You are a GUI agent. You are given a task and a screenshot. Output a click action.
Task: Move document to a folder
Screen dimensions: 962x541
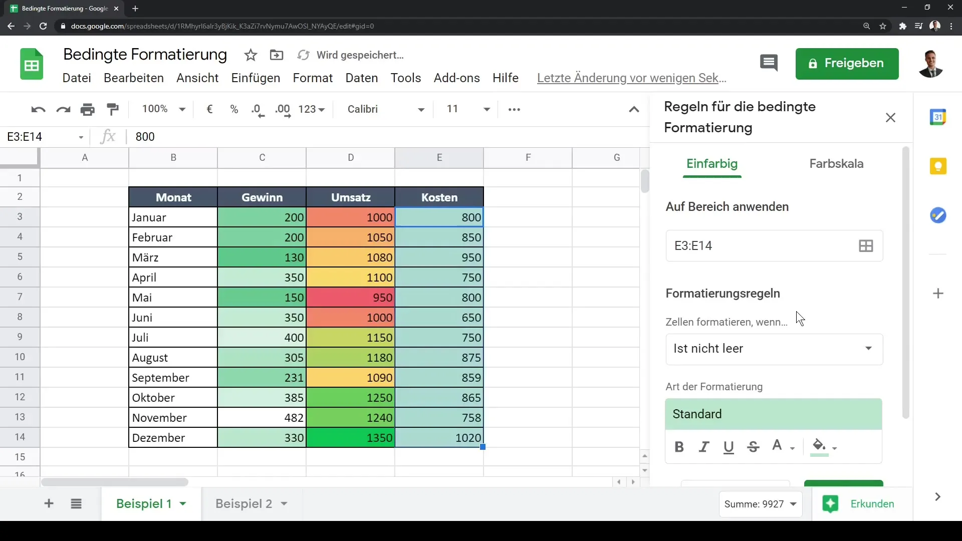click(x=277, y=55)
